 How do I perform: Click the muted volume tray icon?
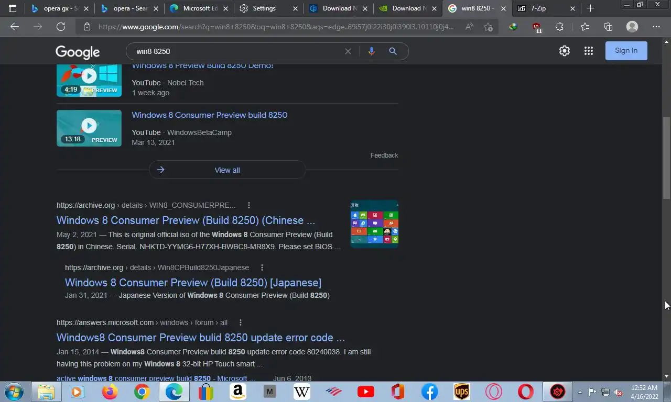(618, 392)
